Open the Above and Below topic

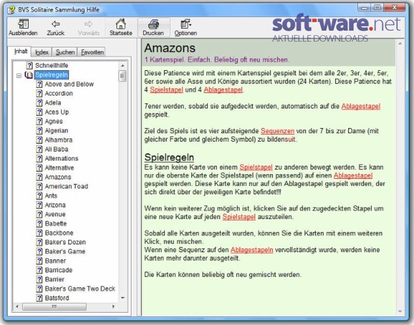69,84
